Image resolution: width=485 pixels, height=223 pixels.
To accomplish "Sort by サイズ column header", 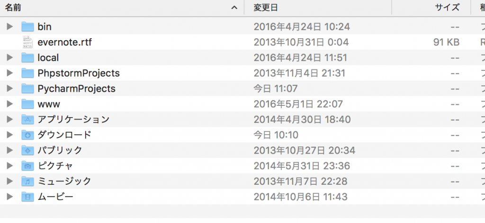I will click(x=447, y=7).
